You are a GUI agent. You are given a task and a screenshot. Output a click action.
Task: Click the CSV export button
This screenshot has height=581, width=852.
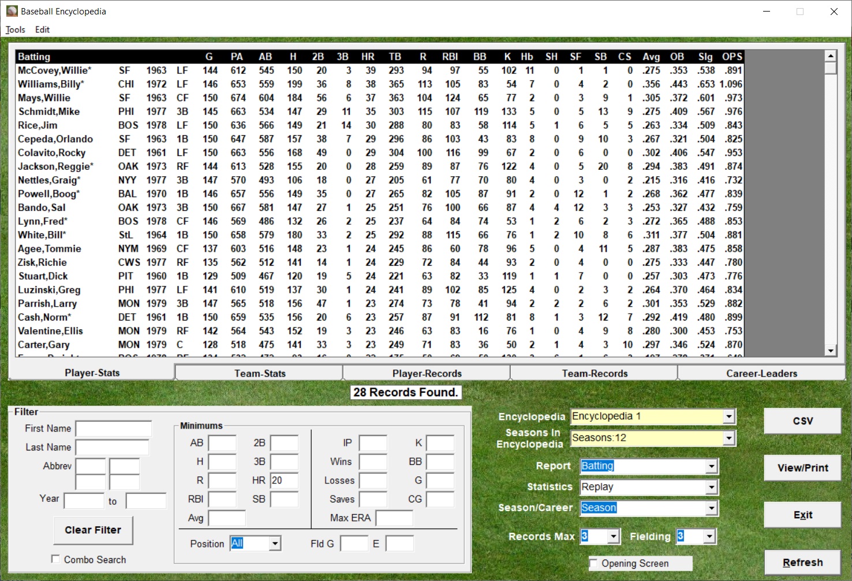802,421
